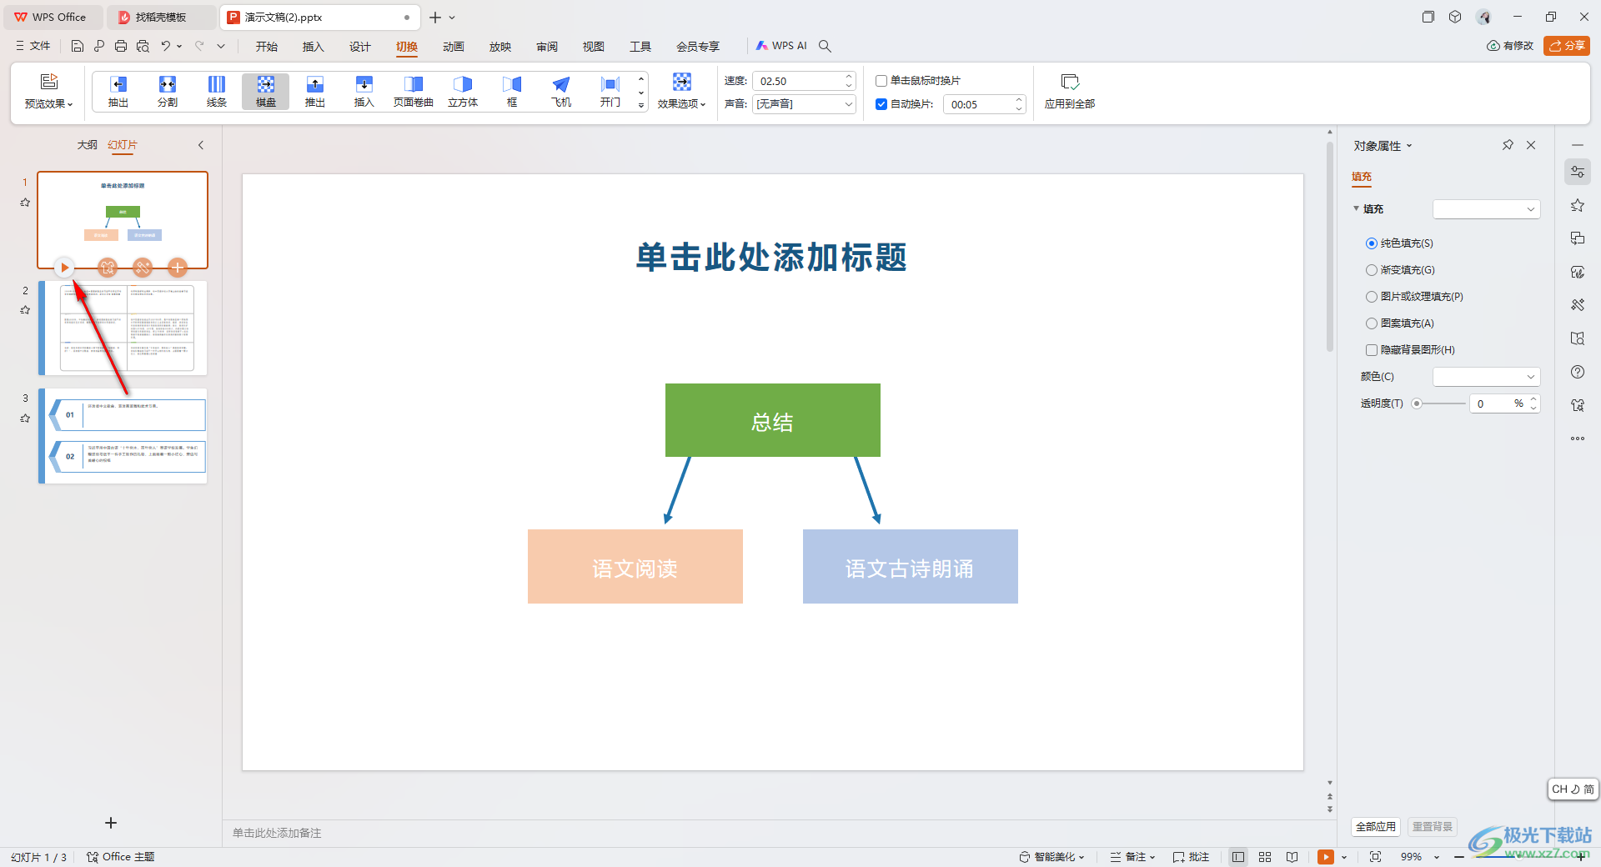Click 批注 in status bar
The image size is (1601, 867).
click(x=1191, y=857)
